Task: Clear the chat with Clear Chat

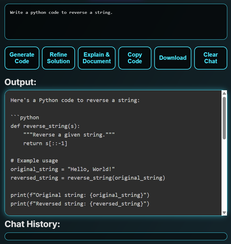Action: (x=211, y=58)
